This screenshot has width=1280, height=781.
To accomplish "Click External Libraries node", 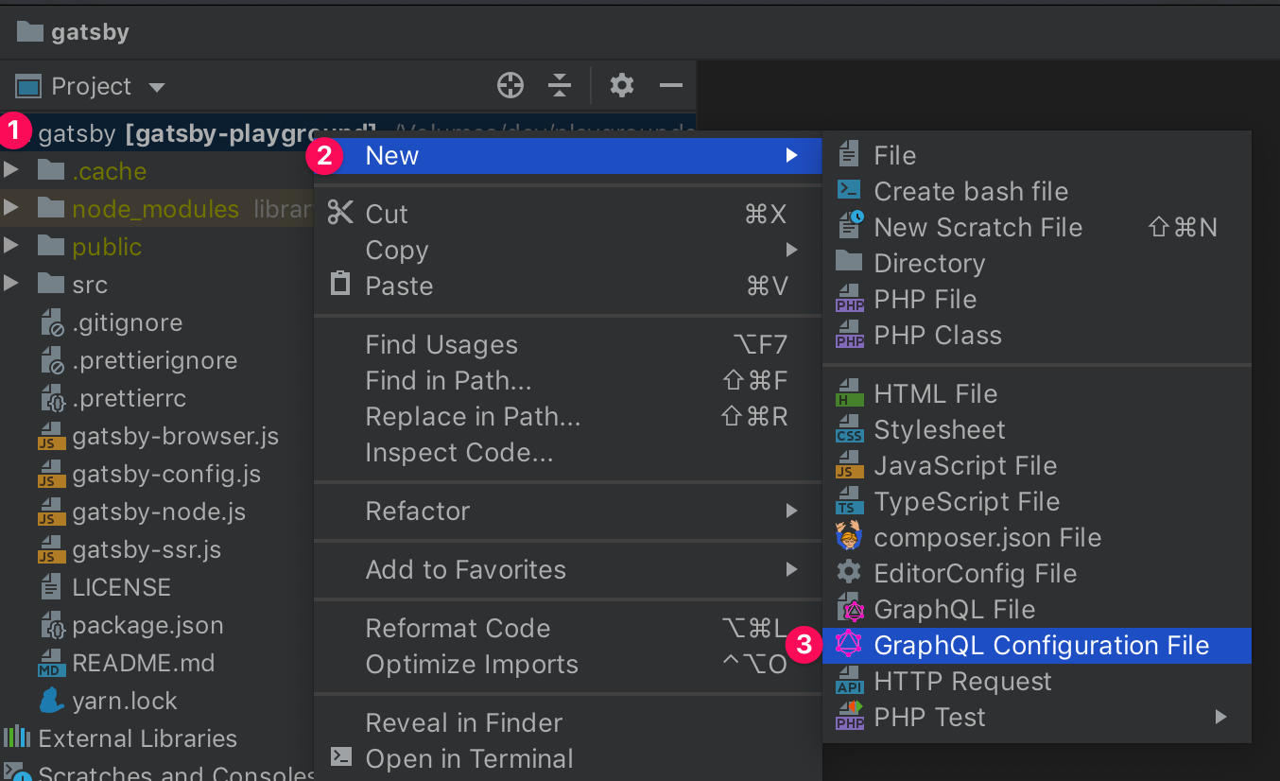I will [137, 738].
